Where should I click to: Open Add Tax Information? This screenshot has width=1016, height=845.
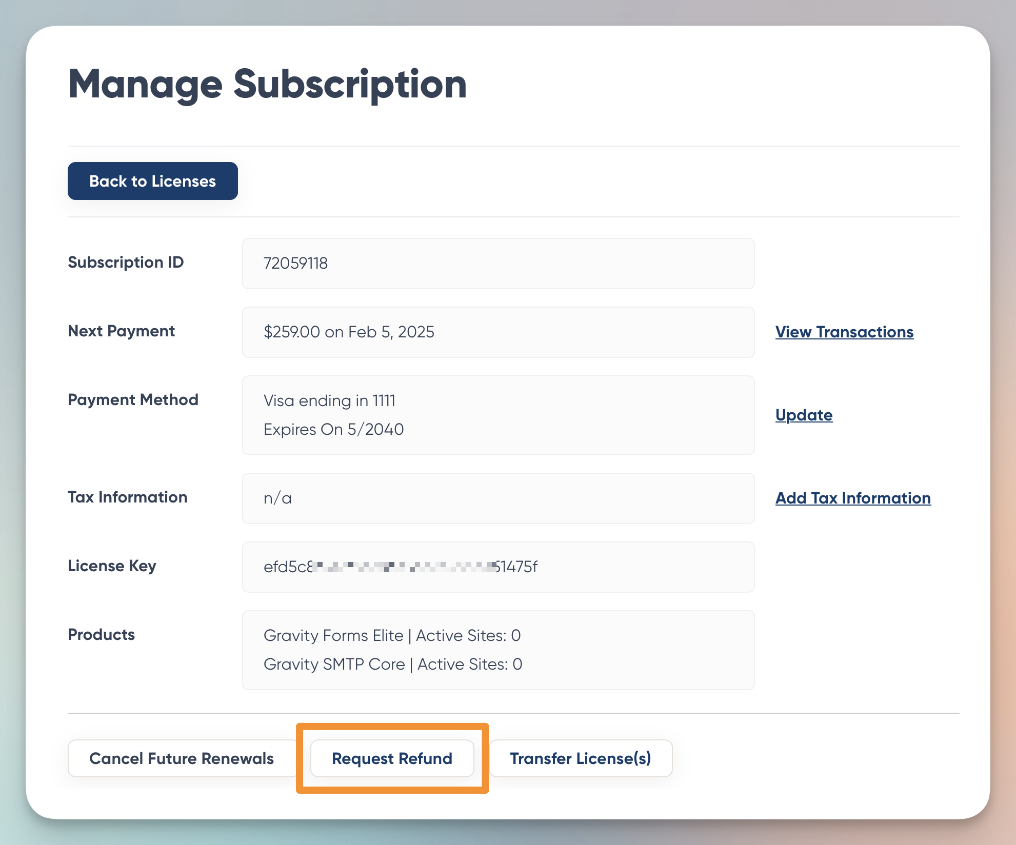click(x=852, y=498)
